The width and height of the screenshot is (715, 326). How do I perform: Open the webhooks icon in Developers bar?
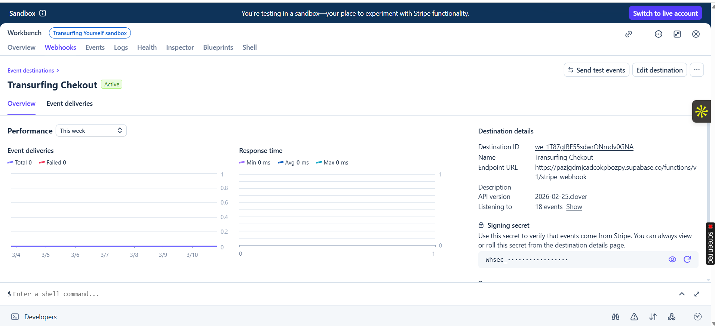coord(672,317)
